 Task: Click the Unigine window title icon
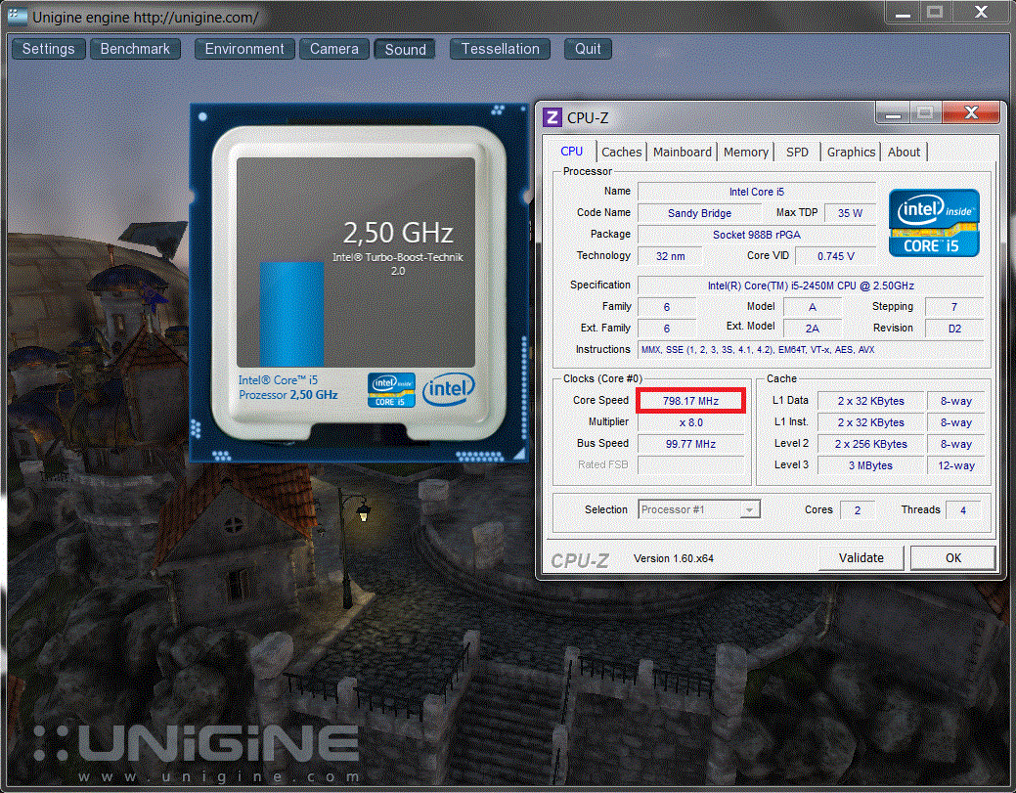click(18, 16)
